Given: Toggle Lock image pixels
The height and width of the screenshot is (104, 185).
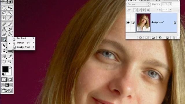Looking at the screenshot, I should pos(139,10).
